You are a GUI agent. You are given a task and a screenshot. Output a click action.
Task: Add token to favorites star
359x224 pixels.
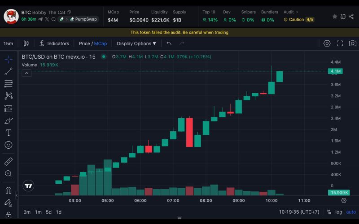point(335,17)
